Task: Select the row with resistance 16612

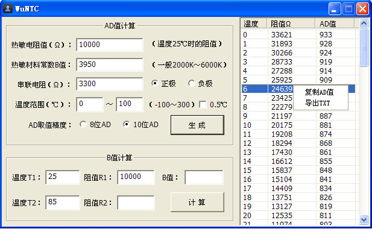Action: [298, 161]
